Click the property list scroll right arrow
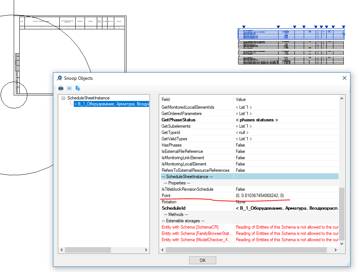The image size is (359, 272). pyautogui.click(x=335, y=250)
